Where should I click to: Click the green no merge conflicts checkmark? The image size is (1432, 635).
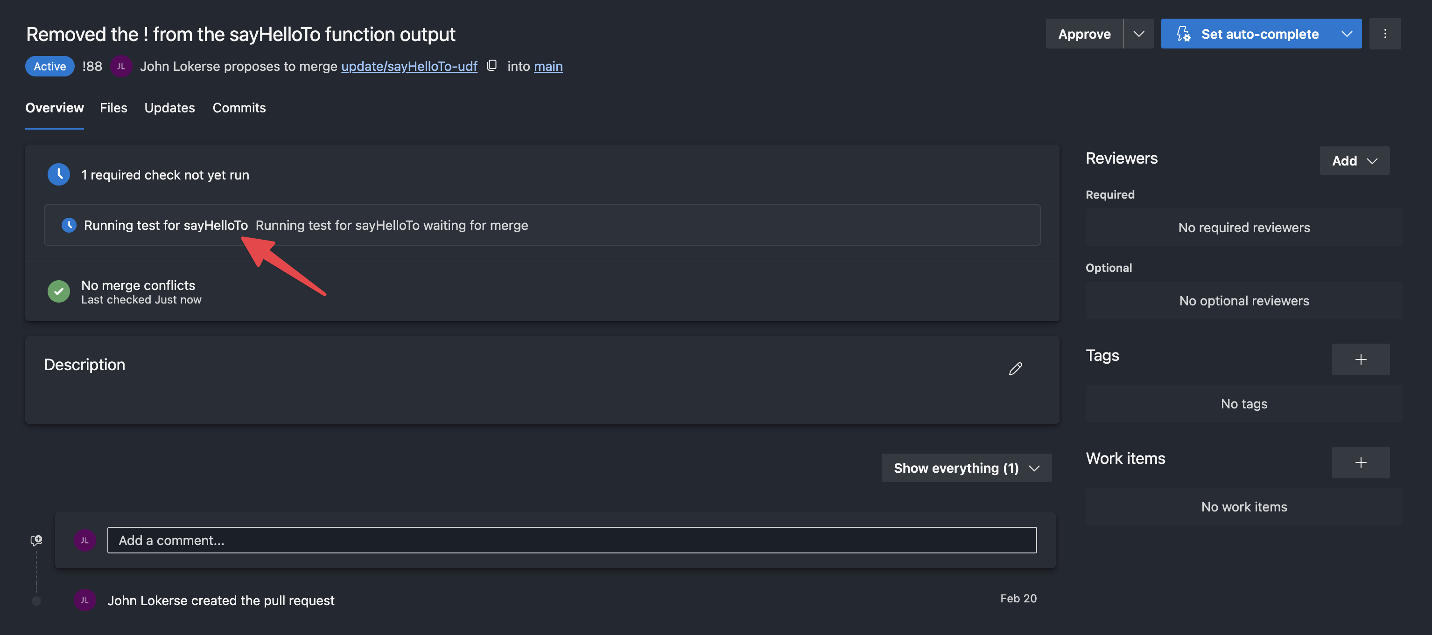(58, 291)
